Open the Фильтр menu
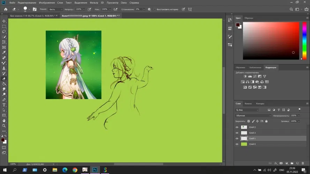 (94, 3)
